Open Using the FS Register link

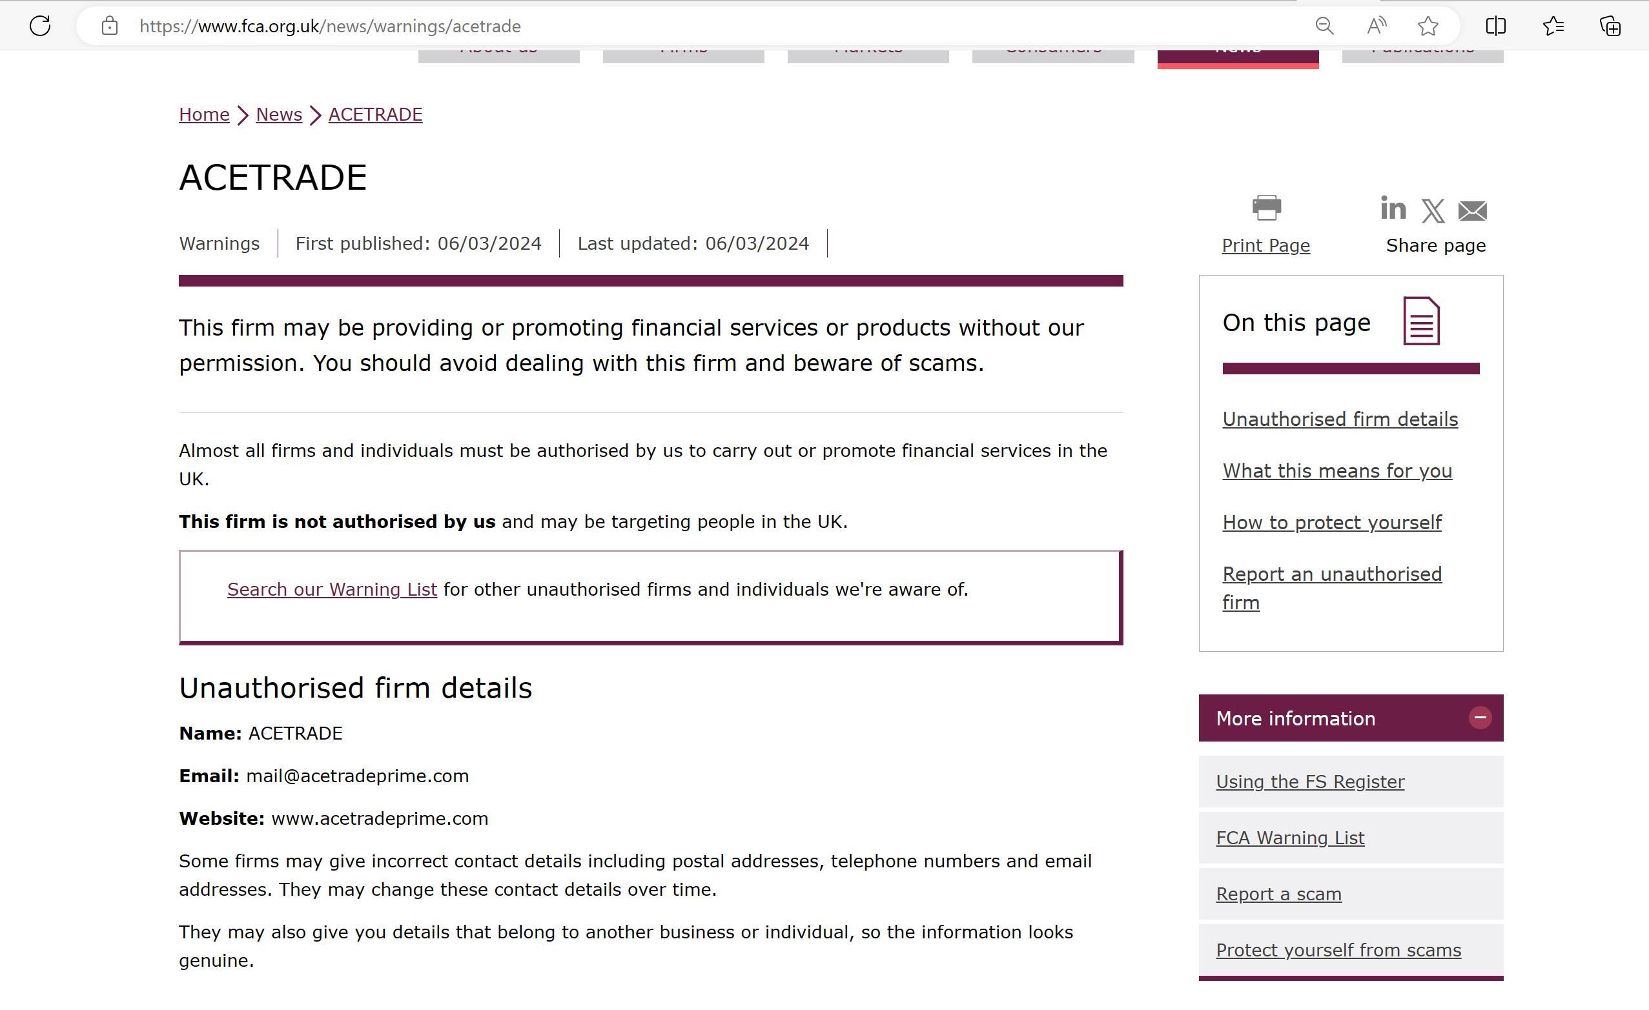(x=1309, y=782)
